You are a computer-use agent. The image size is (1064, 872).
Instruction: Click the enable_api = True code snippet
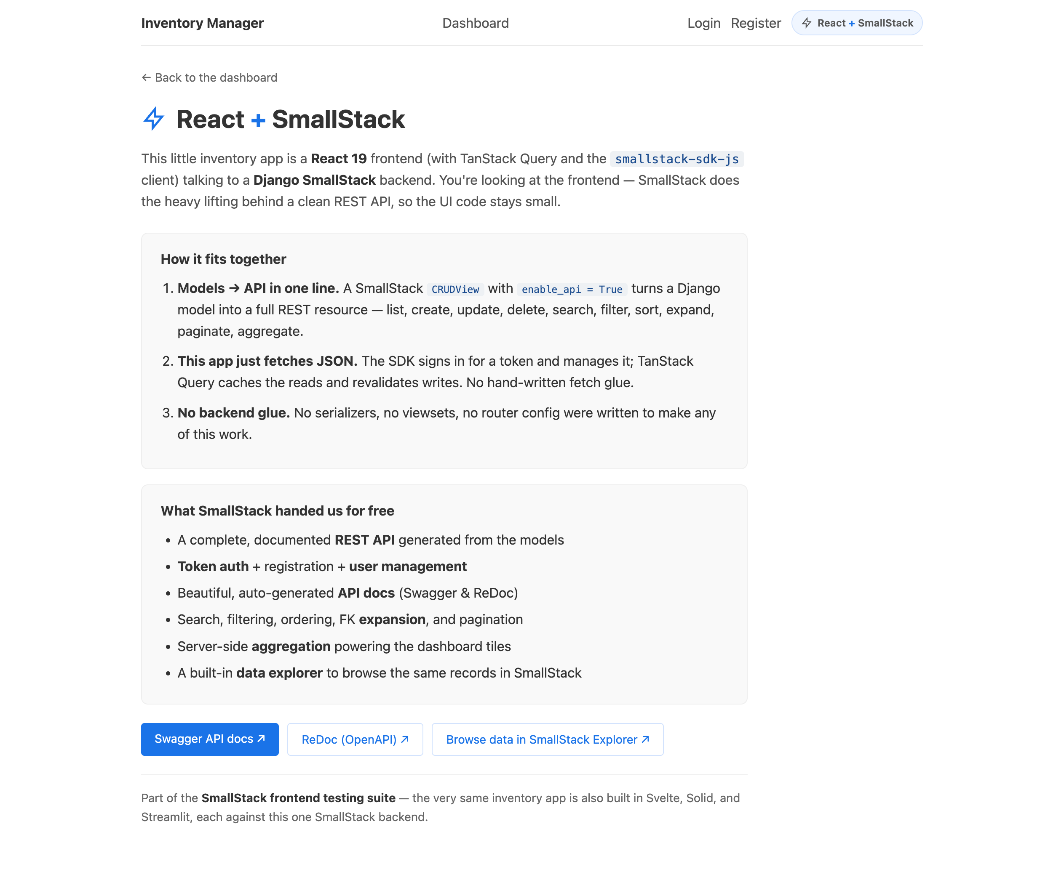(572, 289)
